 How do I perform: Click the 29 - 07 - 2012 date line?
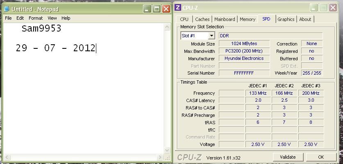click(x=56, y=48)
